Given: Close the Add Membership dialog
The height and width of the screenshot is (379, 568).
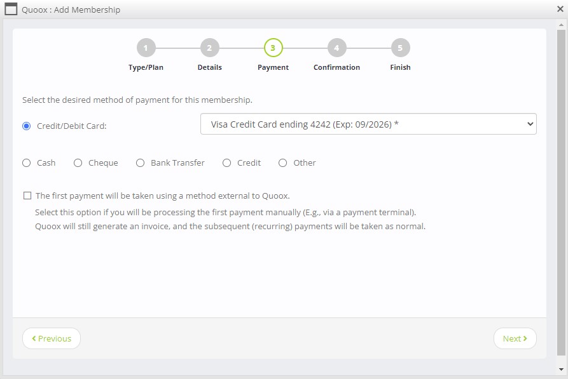Looking at the screenshot, I should click(559, 9).
